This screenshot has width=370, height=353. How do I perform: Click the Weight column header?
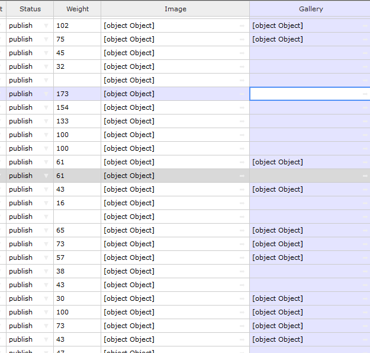point(77,9)
